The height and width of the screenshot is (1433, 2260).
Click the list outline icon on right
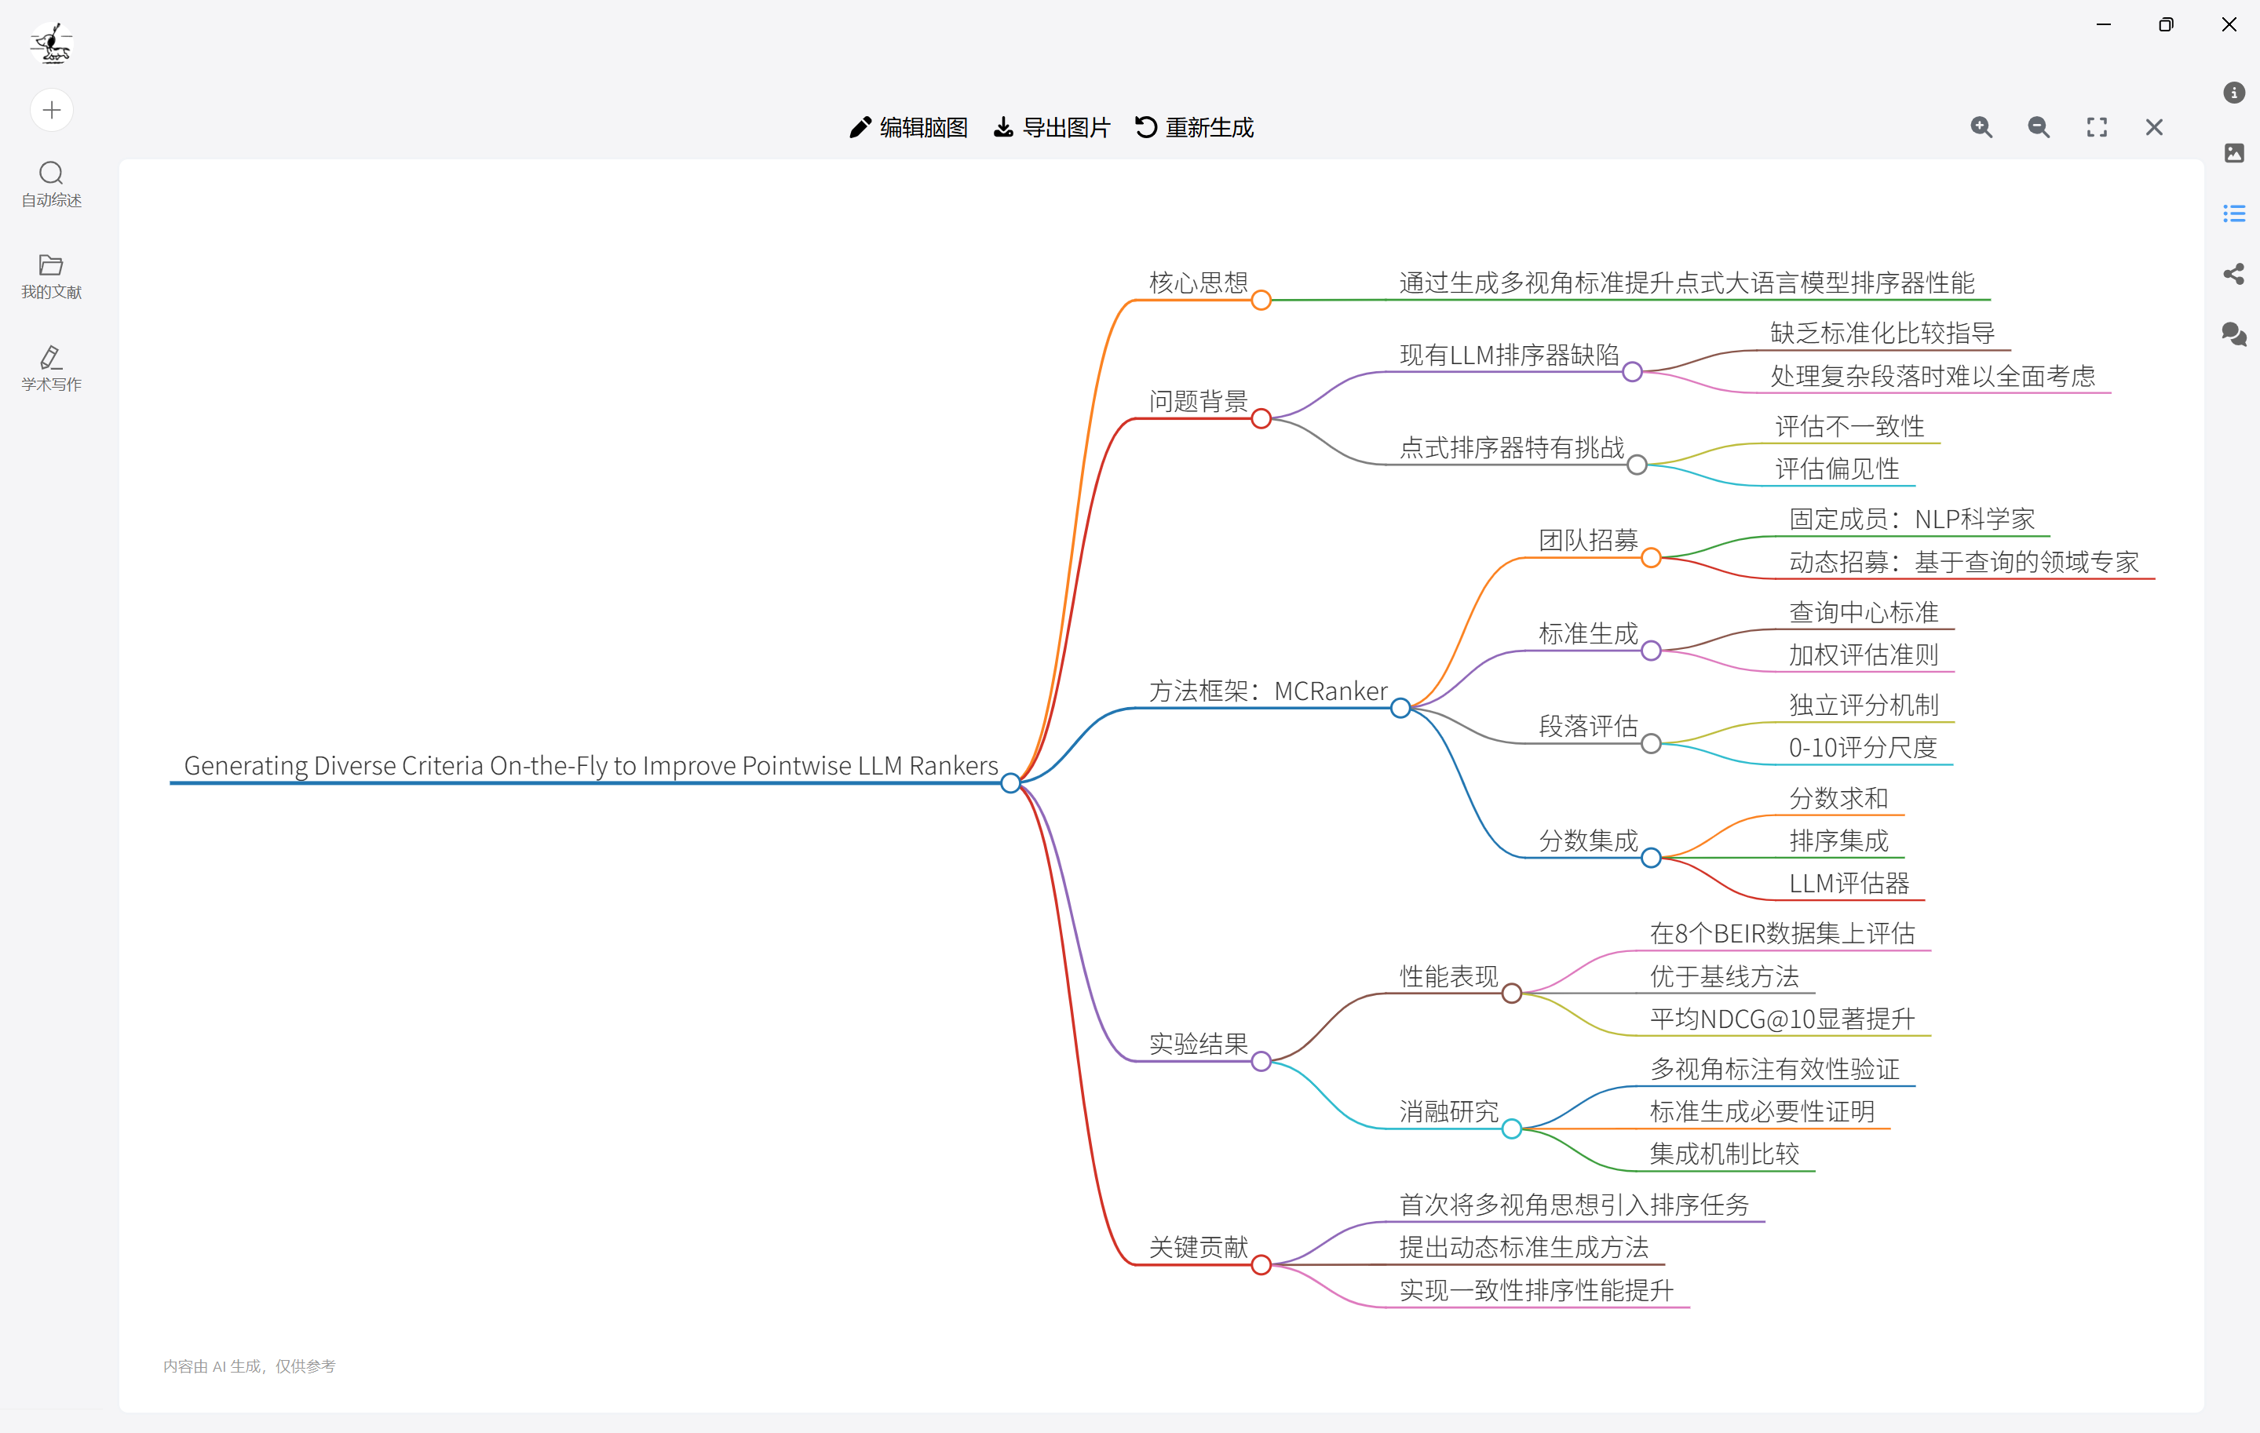coord(2234,214)
